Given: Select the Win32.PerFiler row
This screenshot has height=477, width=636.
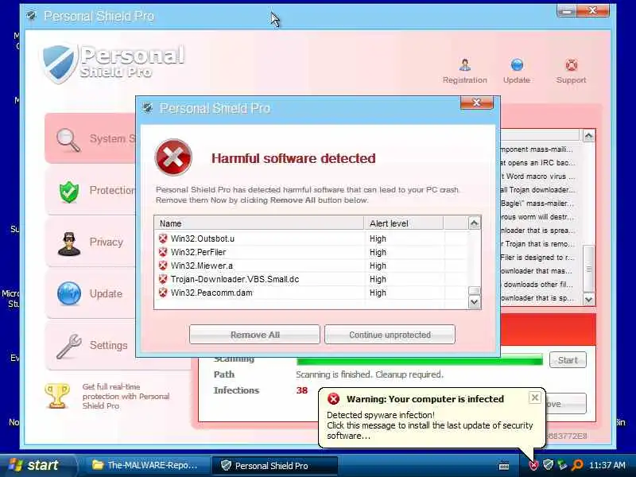Looking at the screenshot, I should coord(311,252).
